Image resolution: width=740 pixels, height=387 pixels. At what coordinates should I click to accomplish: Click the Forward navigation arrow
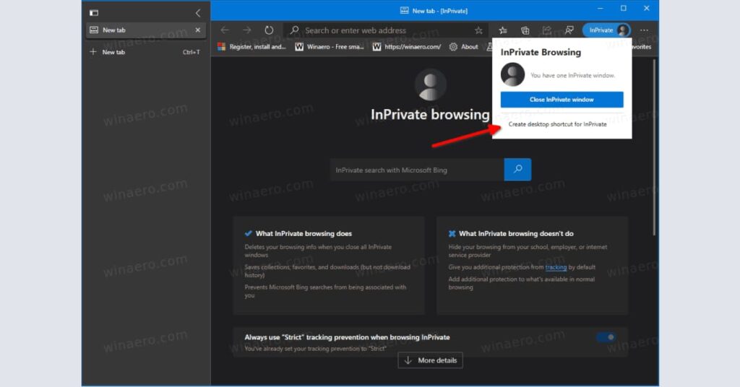point(247,30)
